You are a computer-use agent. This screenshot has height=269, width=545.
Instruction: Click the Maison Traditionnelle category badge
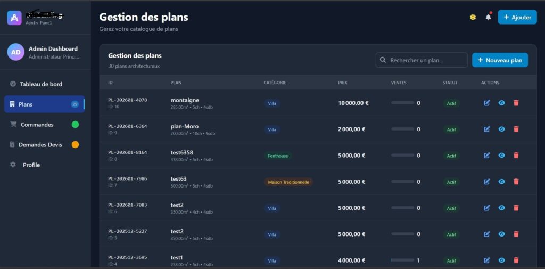pyautogui.click(x=288, y=182)
